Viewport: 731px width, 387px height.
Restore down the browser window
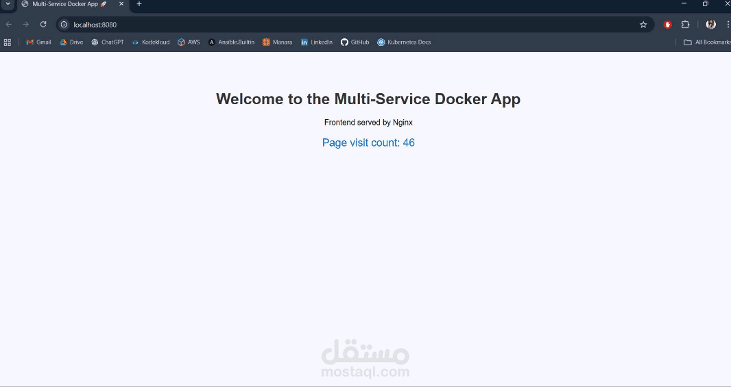coord(706,3)
